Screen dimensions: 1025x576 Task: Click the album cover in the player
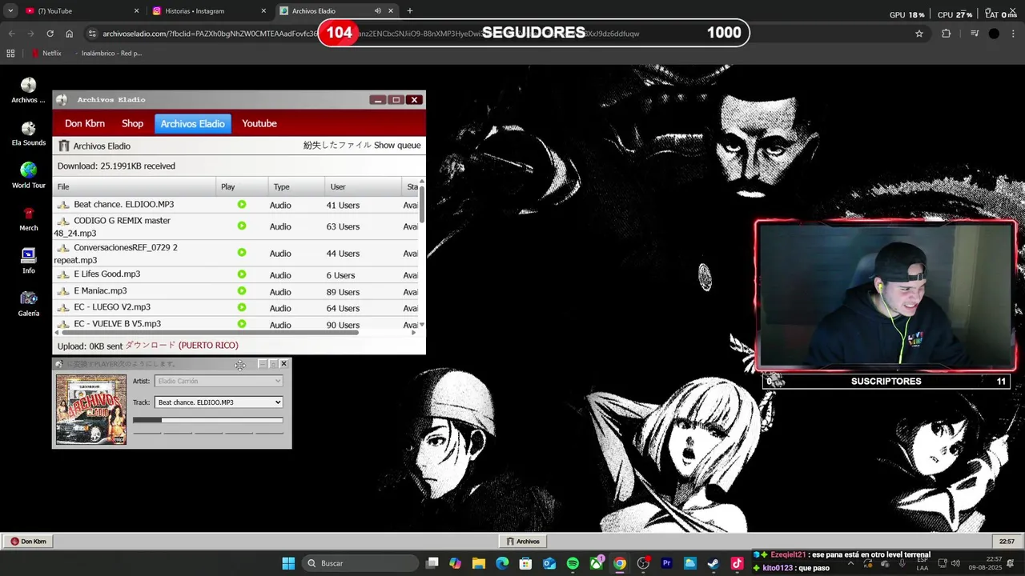pos(91,410)
